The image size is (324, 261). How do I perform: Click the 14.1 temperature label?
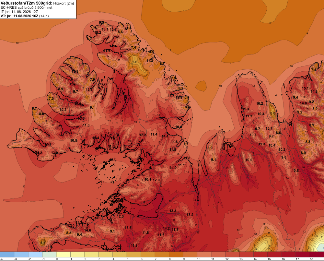[x=113, y=46]
